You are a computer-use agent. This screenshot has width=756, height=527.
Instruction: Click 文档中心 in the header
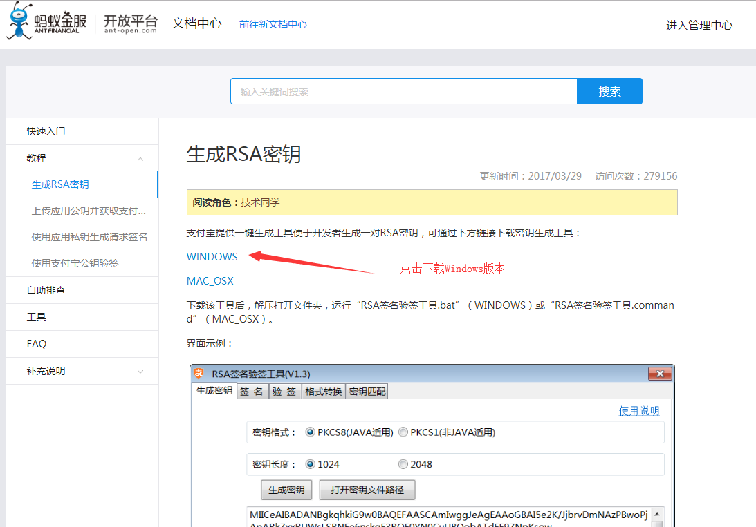pyautogui.click(x=196, y=23)
